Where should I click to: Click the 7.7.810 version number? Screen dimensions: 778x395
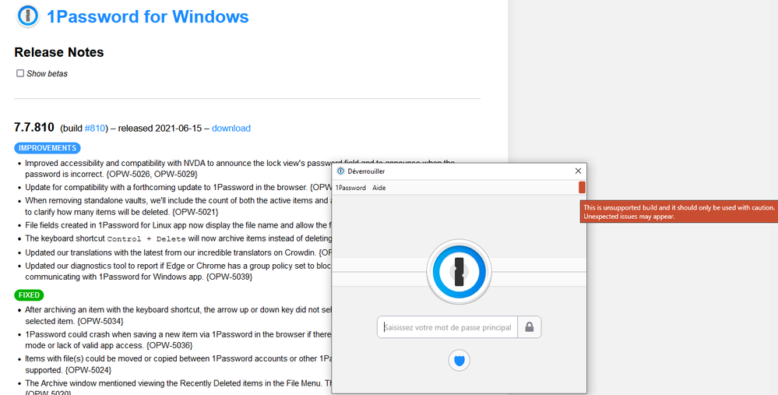[x=35, y=127]
